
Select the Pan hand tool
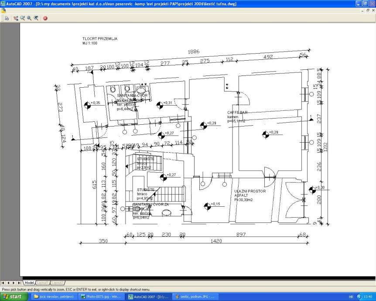(x=16, y=18)
